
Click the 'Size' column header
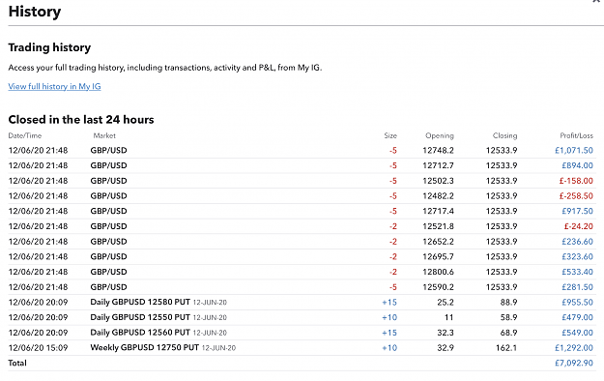[390, 135]
